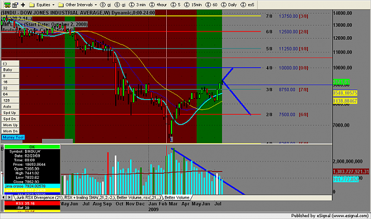Click the Spd Up button

click(x=10, y=113)
